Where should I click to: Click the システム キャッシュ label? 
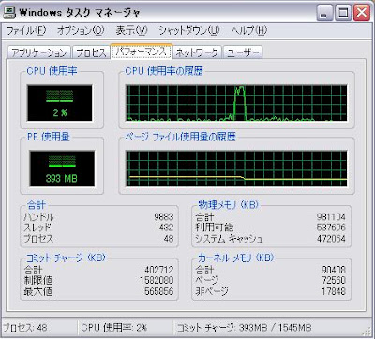[229, 239]
